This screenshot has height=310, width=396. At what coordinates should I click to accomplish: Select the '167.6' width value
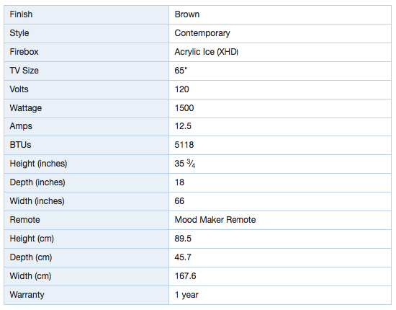coord(185,276)
